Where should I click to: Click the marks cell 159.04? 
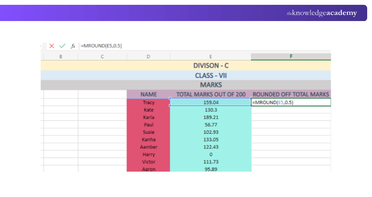tap(211, 102)
